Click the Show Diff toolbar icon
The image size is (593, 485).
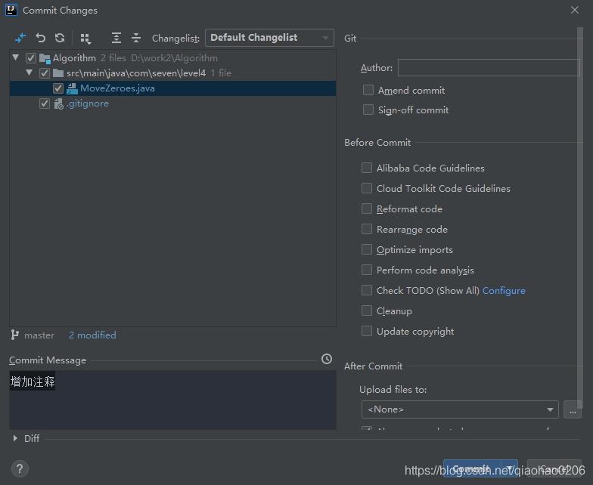click(20, 38)
